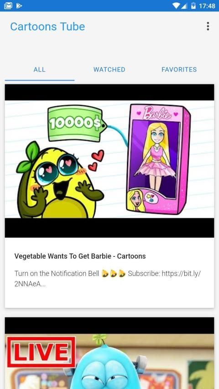This screenshot has width=219, height=389.
Task: Open the Barbie vegetable video thumbnail
Action: coord(109,161)
